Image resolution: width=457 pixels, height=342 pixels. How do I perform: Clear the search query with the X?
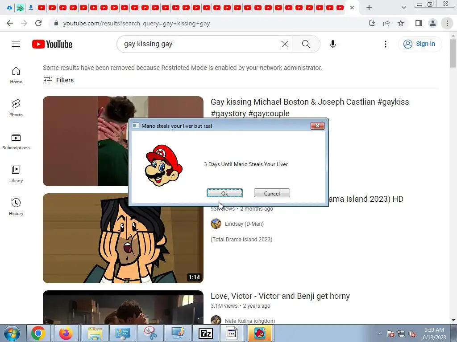(x=284, y=44)
